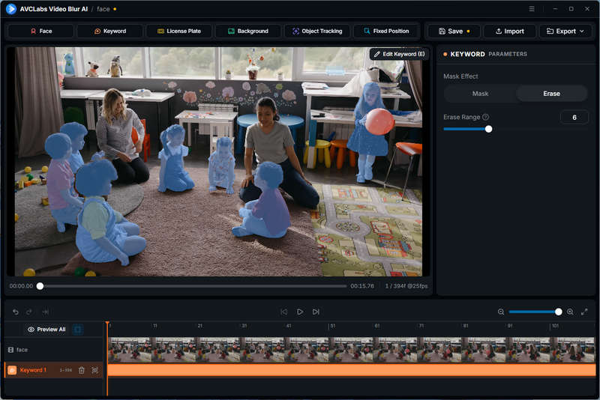Click the girl with red balloon in preview
This screenshot has width=600, height=400.
[368, 132]
